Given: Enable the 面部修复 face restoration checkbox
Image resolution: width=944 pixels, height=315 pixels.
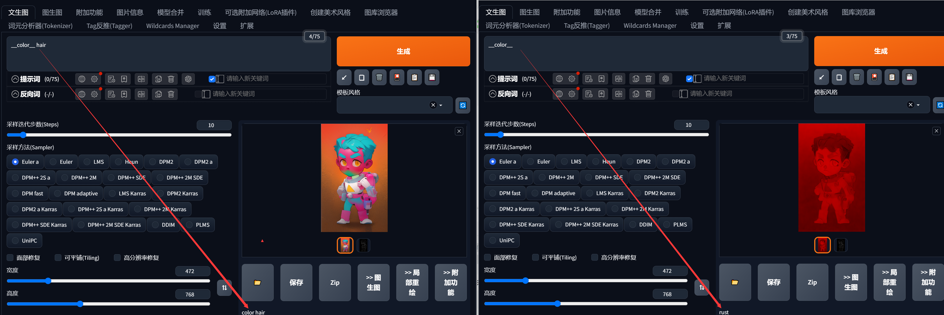Looking at the screenshot, I should point(10,258).
